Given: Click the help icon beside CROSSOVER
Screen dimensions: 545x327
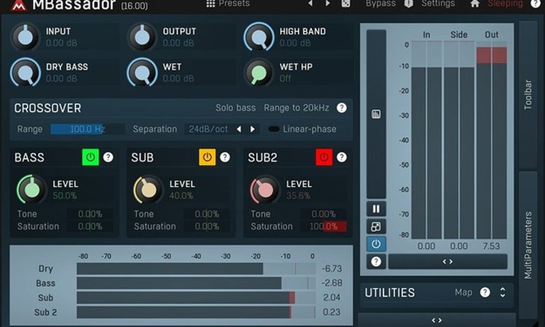Looking at the screenshot, I should tap(341, 108).
